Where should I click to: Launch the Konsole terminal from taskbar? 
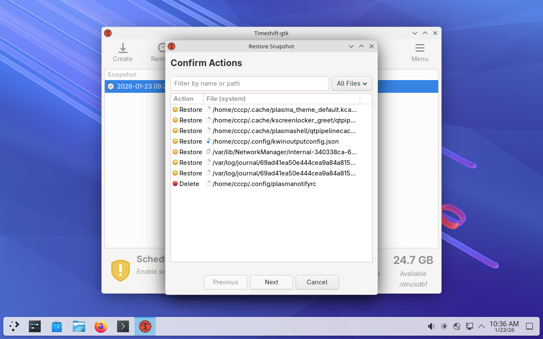pyautogui.click(x=123, y=326)
